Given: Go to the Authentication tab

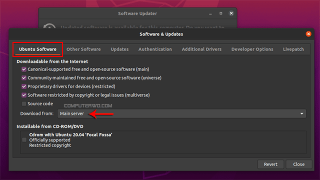Looking at the screenshot, I should tap(155, 49).
